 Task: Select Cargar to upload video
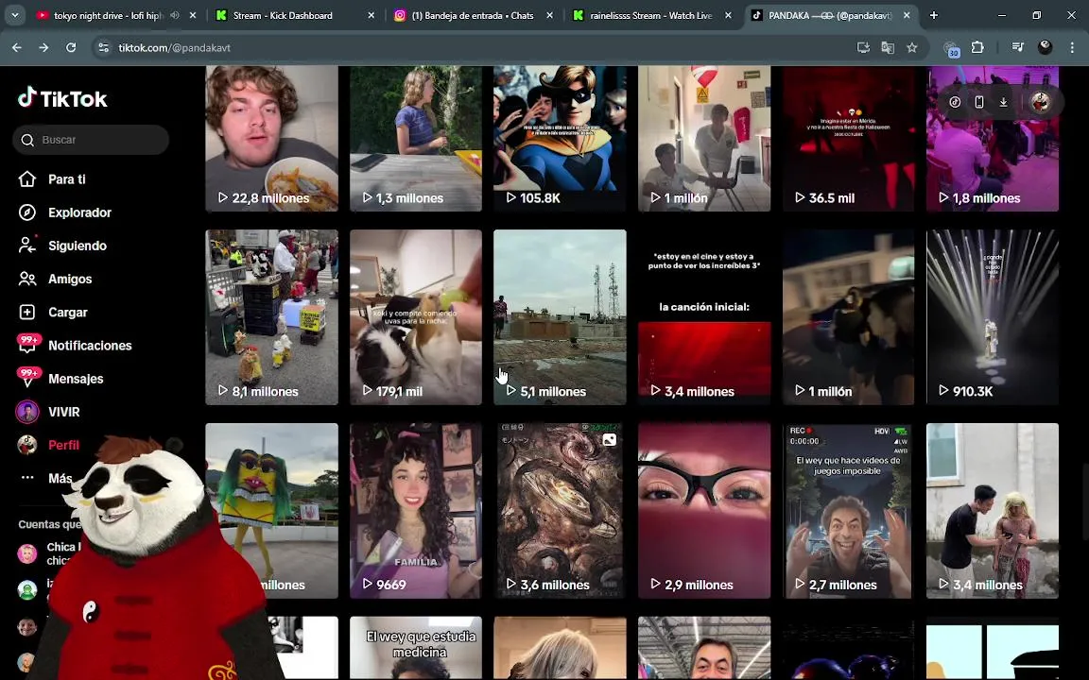tap(67, 313)
